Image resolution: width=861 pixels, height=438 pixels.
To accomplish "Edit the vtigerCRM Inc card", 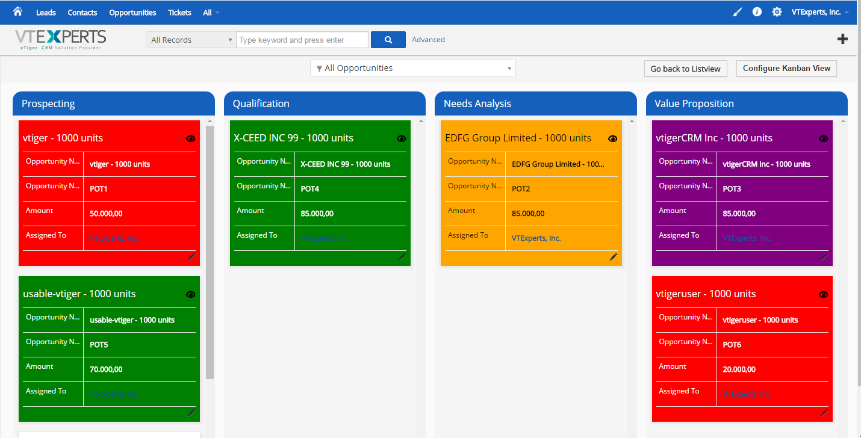I will pyautogui.click(x=824, y=257).
